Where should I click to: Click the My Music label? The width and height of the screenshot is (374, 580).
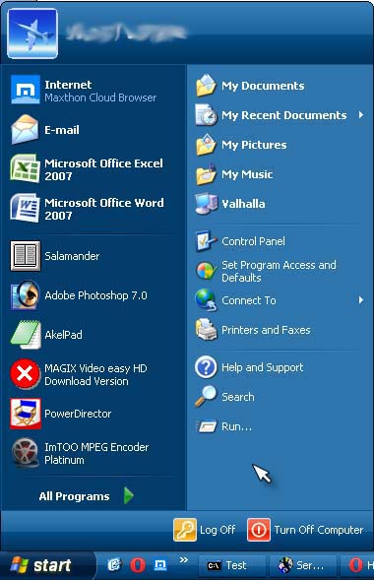point(247,174)
